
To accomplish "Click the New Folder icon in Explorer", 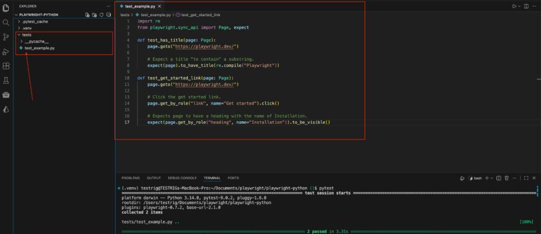I will (94, 14).
